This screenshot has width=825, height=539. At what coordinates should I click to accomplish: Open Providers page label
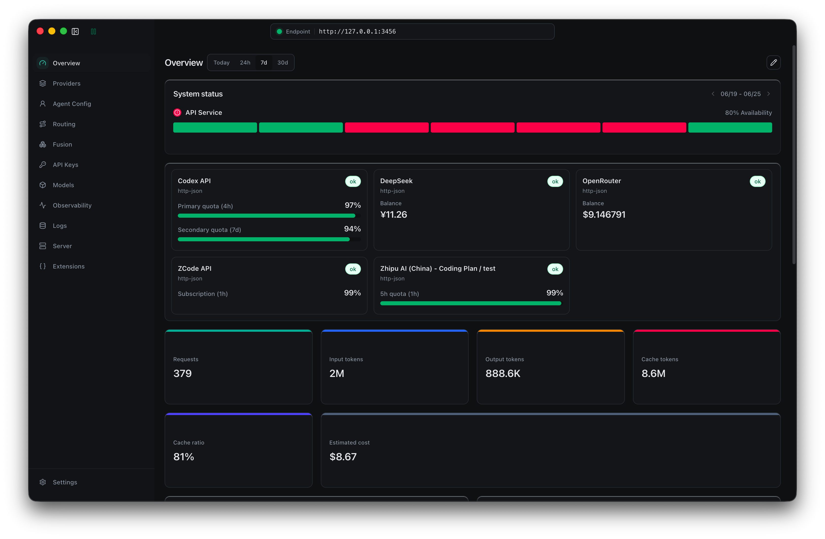[67, 83]
